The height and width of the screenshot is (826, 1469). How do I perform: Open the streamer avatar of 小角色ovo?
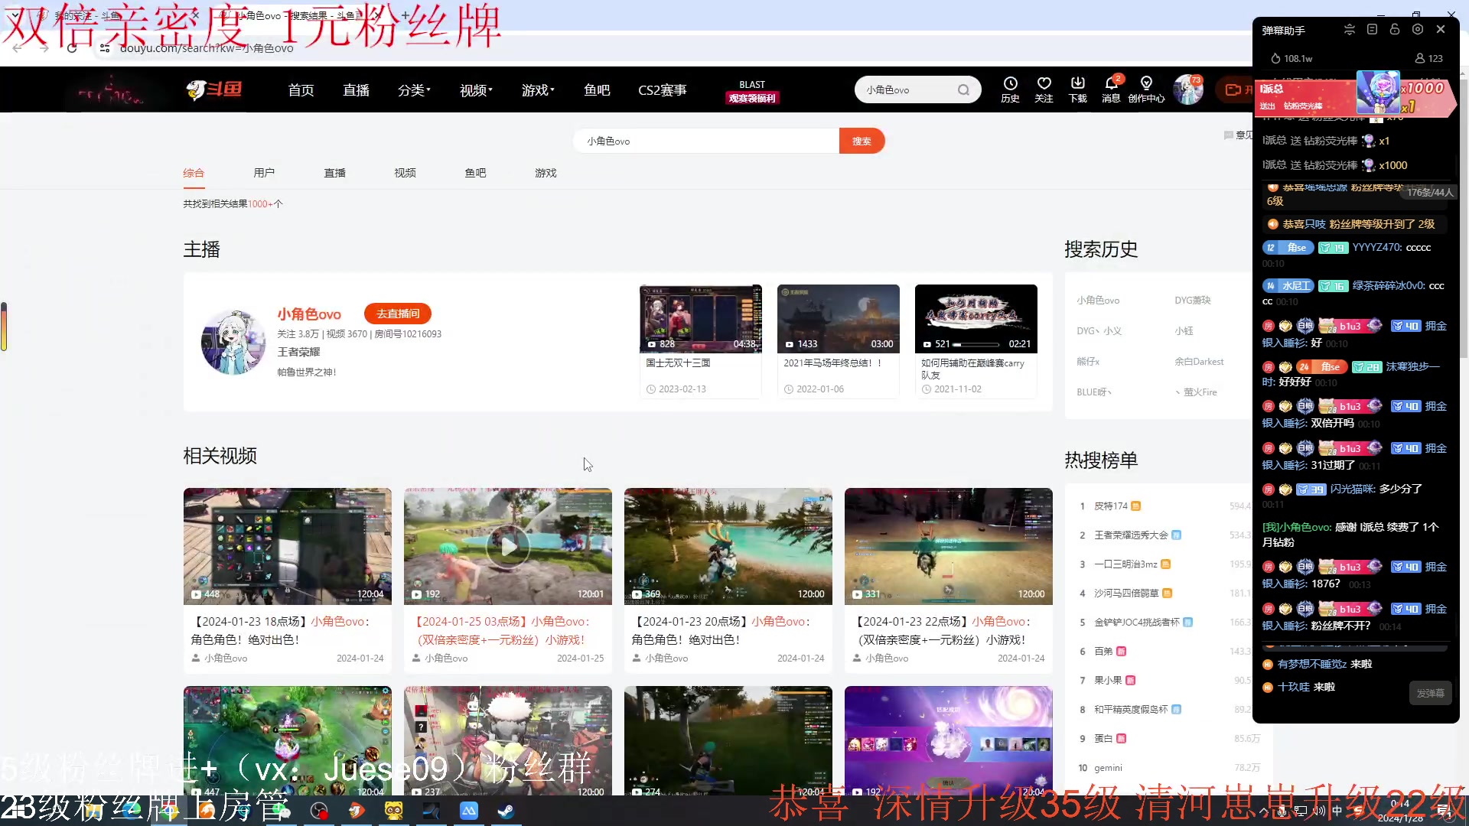tap(232, 342)
